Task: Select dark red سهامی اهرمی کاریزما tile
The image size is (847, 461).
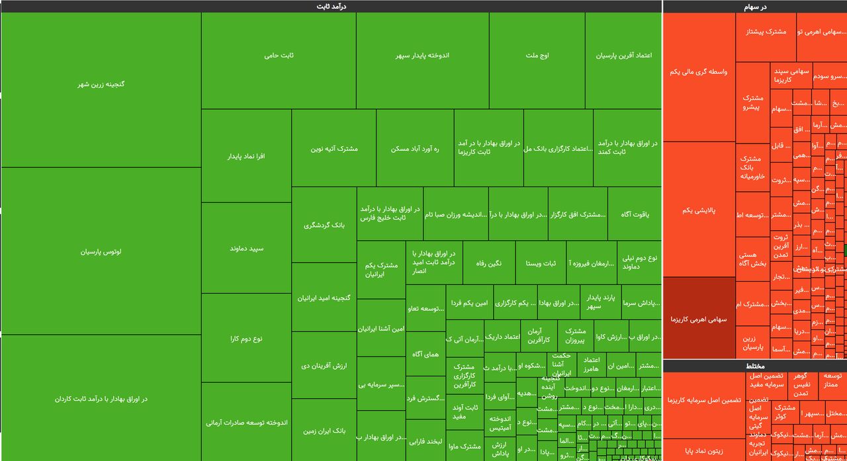Action: pyautogui.click(x=699, y=319)
